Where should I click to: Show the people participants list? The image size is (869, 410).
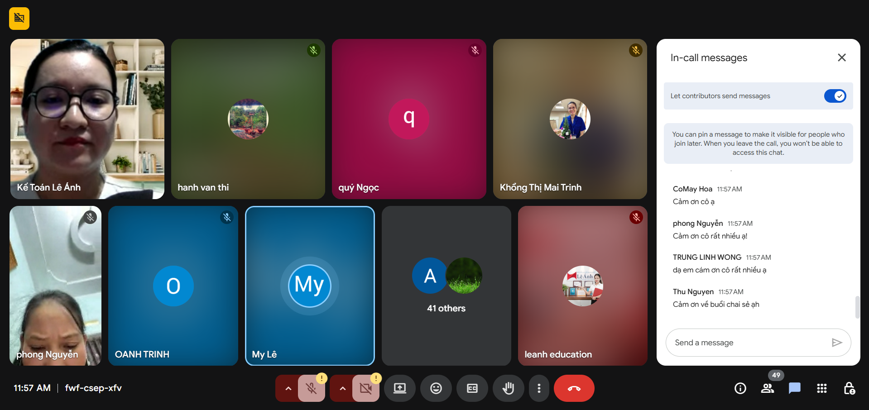coord(767,388)
